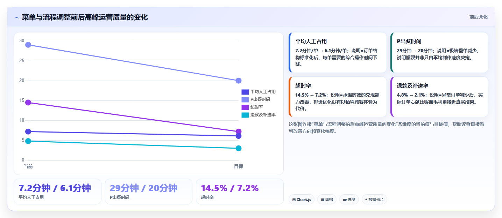Click the 15 y-axis tick label
The width and height of the screenshot is (502, 218).
[x=22, y=100]
